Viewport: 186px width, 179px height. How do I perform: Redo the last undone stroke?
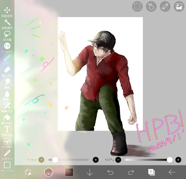[x=131, y=172]
